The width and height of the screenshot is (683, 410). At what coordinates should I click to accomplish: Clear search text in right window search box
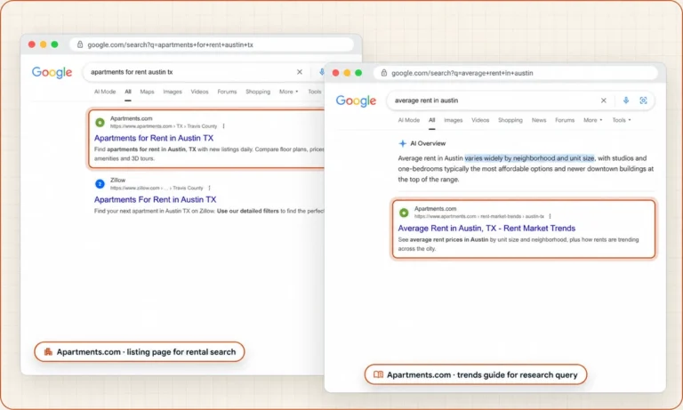coord(603,100)
